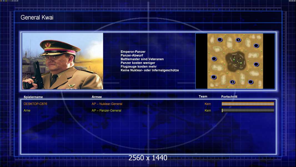The width and height of the screenshot is (296, 167).
Task: Click start position marker 2 on the map
Action: [233, 82]
